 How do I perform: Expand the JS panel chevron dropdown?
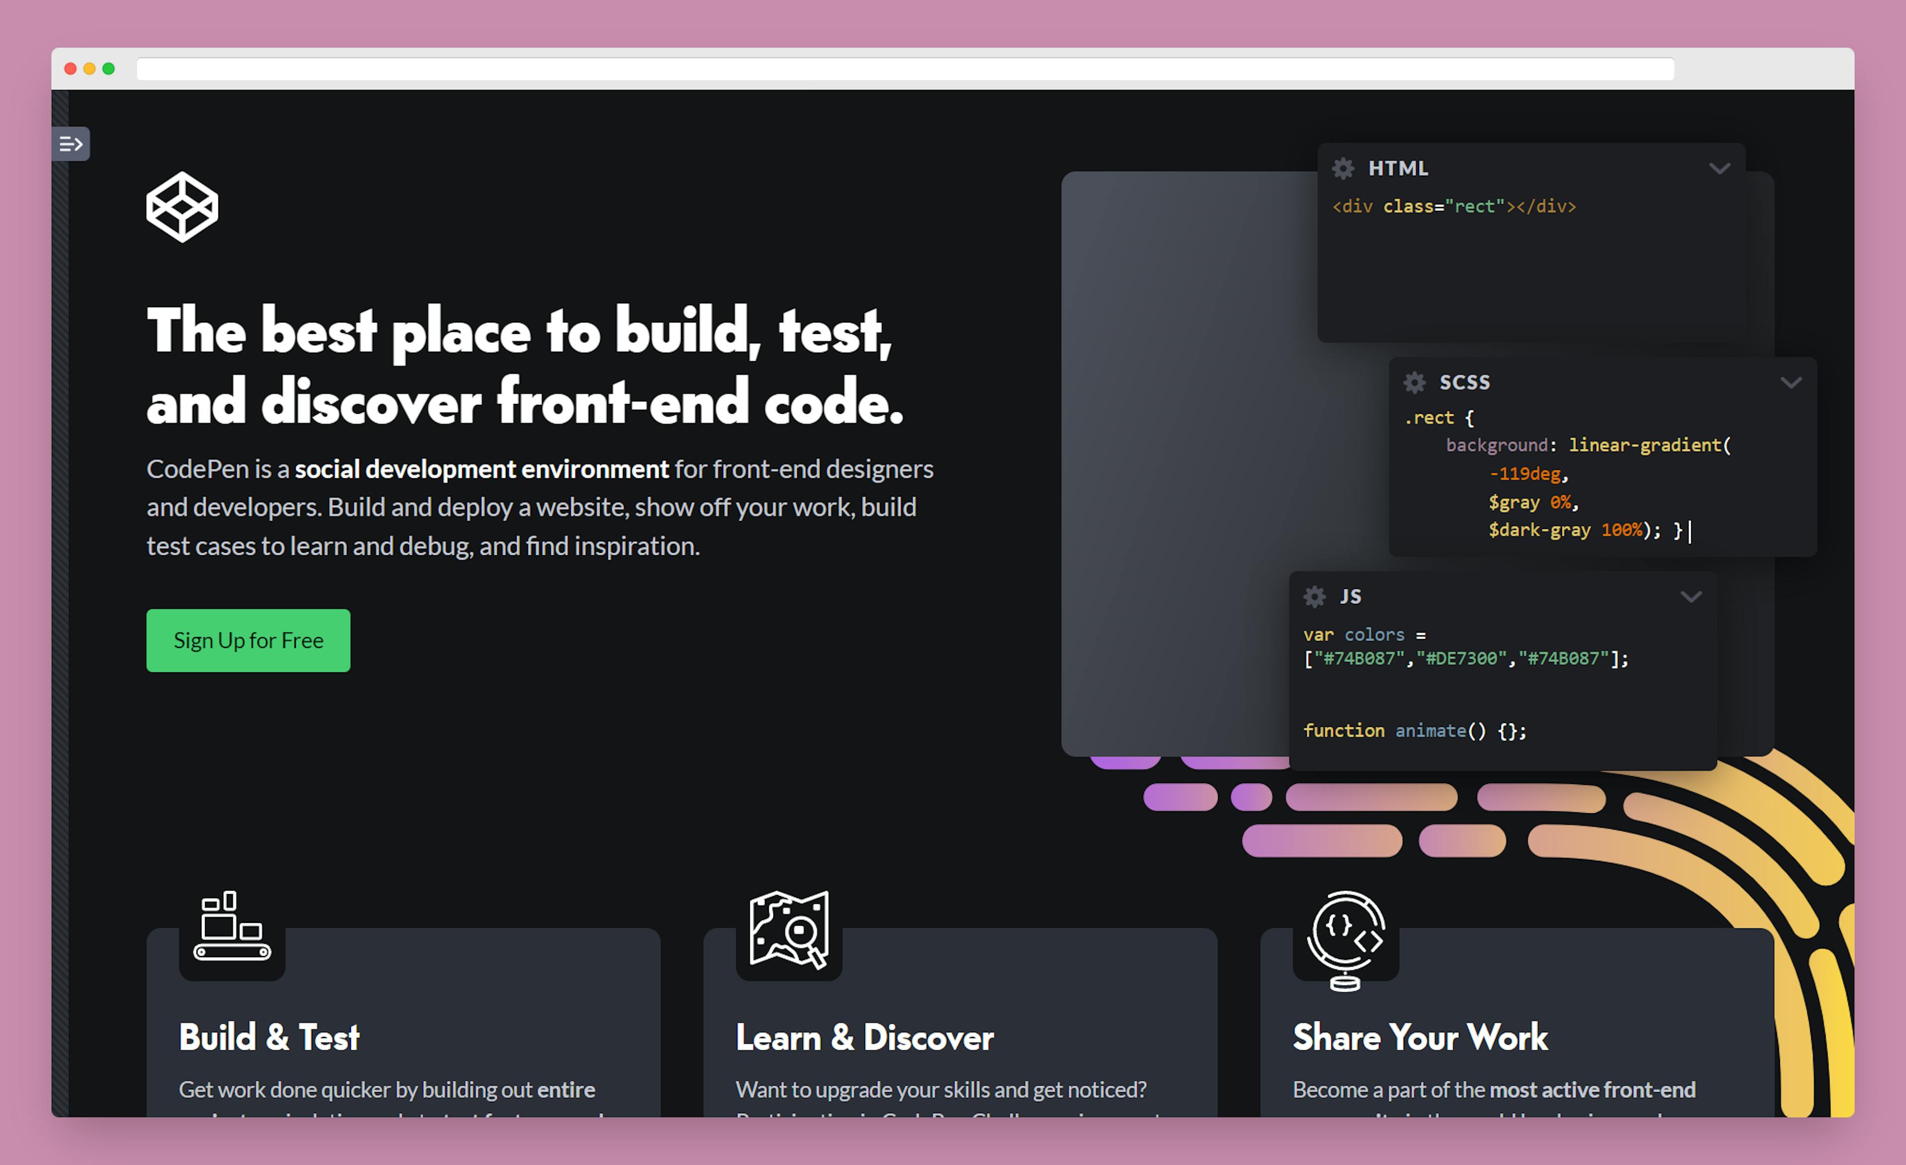click(x=1691, y=597)
